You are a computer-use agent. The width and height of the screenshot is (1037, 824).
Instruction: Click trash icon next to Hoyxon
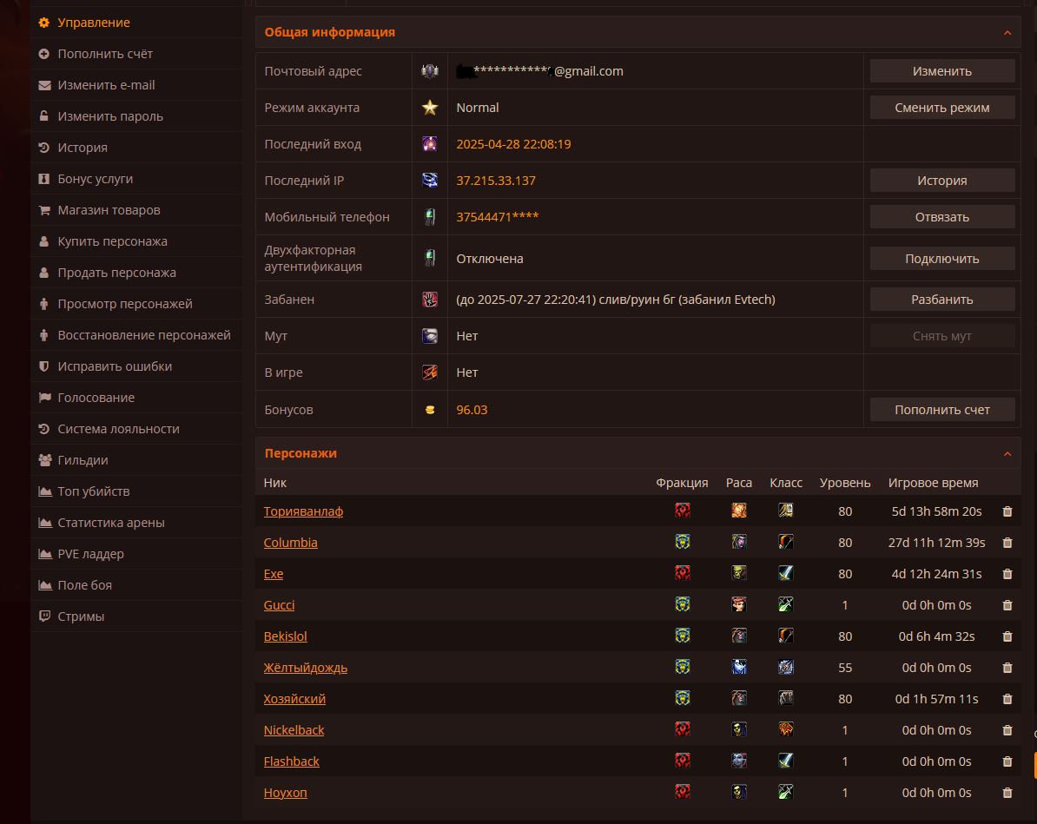tap(1007, 792)
